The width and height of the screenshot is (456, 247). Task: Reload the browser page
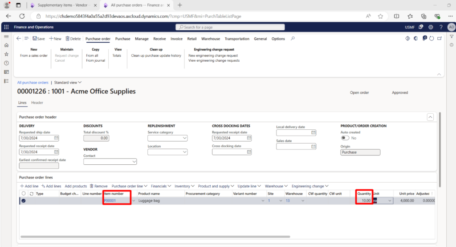(22, 16)
